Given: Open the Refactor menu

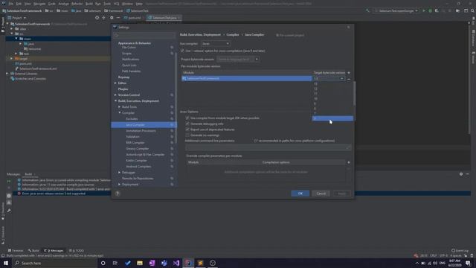Looking at the screenshot, I should point(77,4).
